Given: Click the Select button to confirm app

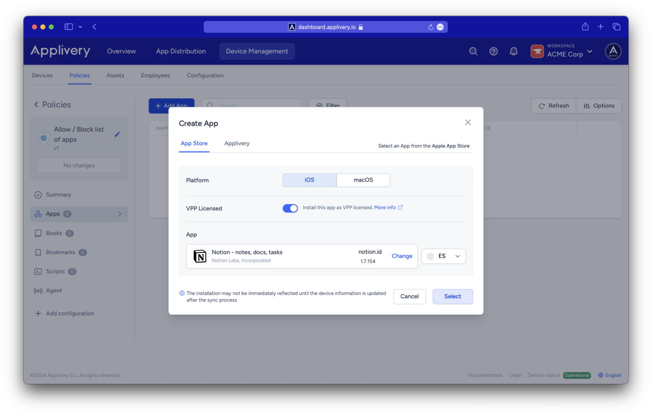Looking at the screenshot, I should (452, 296).
